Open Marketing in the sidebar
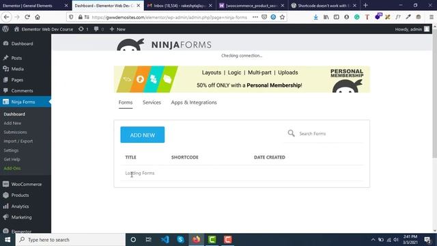Viewport: 437px width, 246px height. (x=21, y=217)
